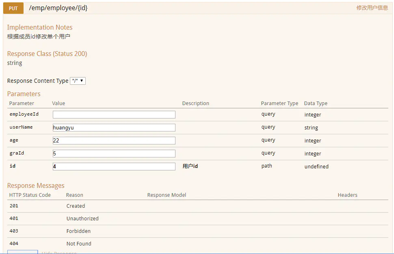
Task: Click the 401 status code
Action: (14, 218)
